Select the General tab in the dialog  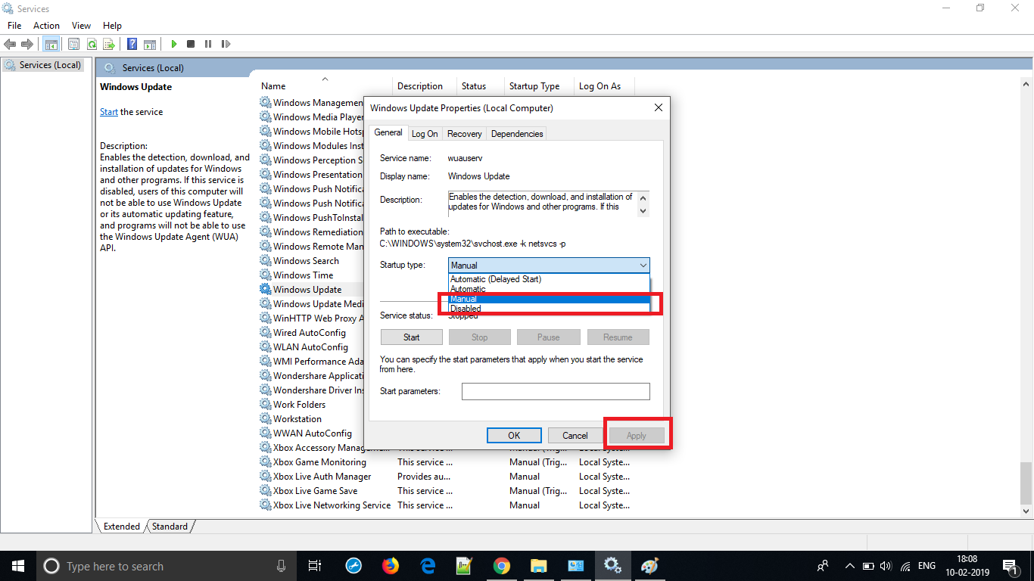pos(388,132)
